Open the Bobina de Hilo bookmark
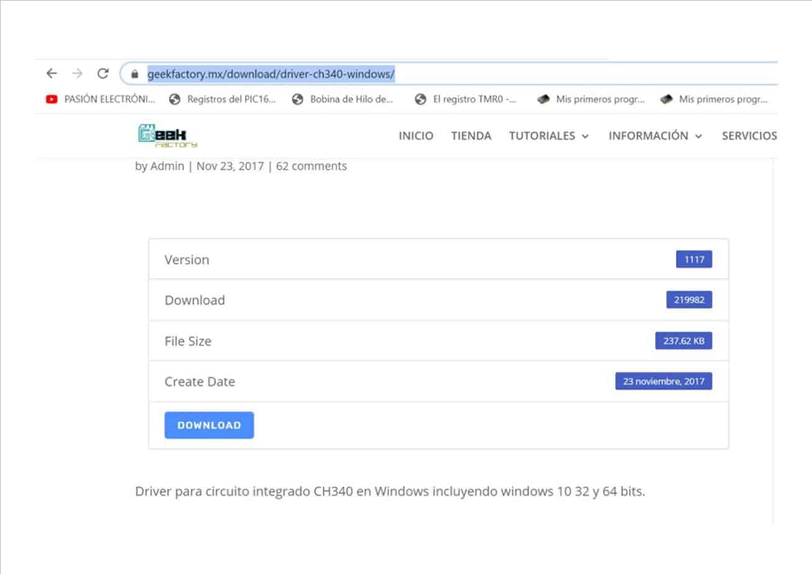The image size is (812, 574). coord(344,99)
